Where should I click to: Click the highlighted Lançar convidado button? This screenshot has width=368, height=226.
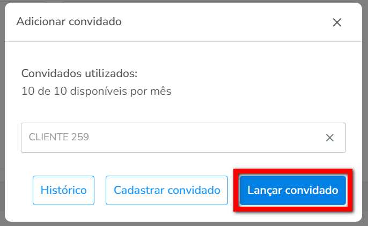293,190
